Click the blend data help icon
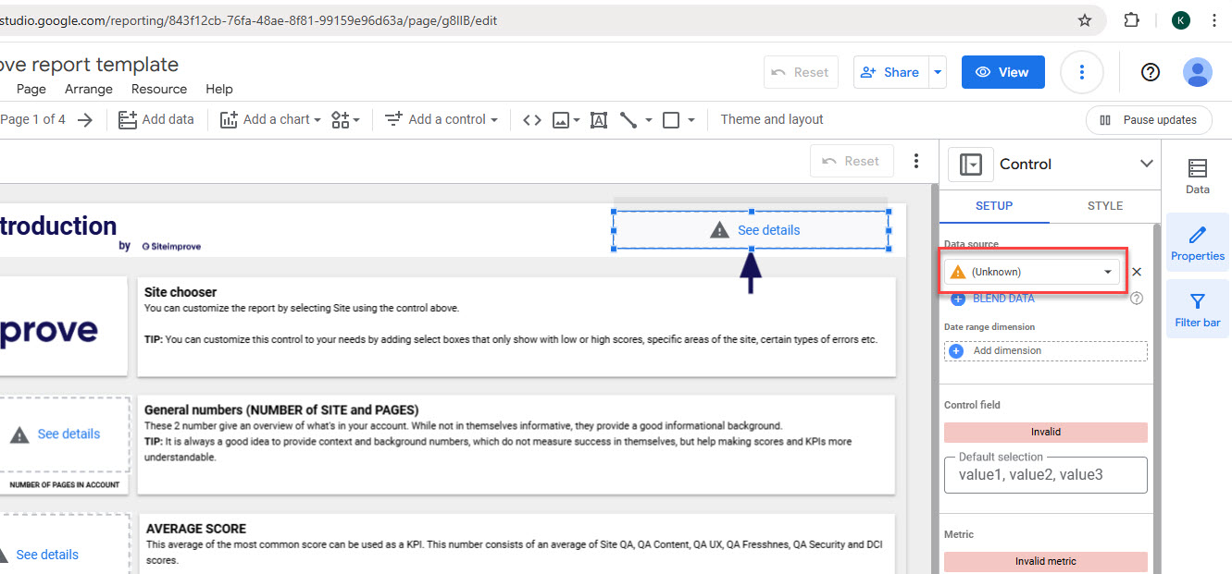 [x=1137, y=299]
